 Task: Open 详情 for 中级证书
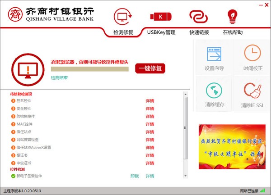[150, 163]
